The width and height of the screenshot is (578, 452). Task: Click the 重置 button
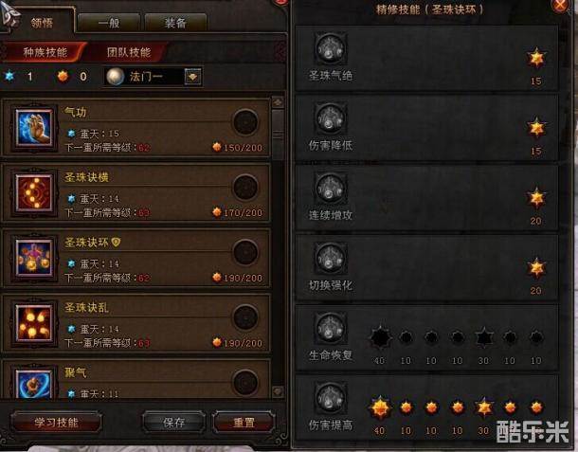244,422
